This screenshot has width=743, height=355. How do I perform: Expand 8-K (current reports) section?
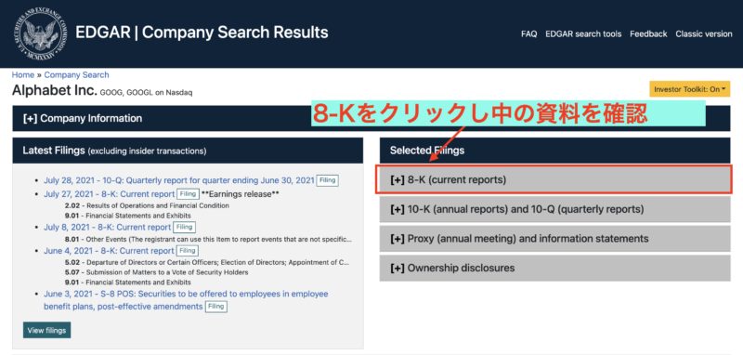[x=554, y=179]
